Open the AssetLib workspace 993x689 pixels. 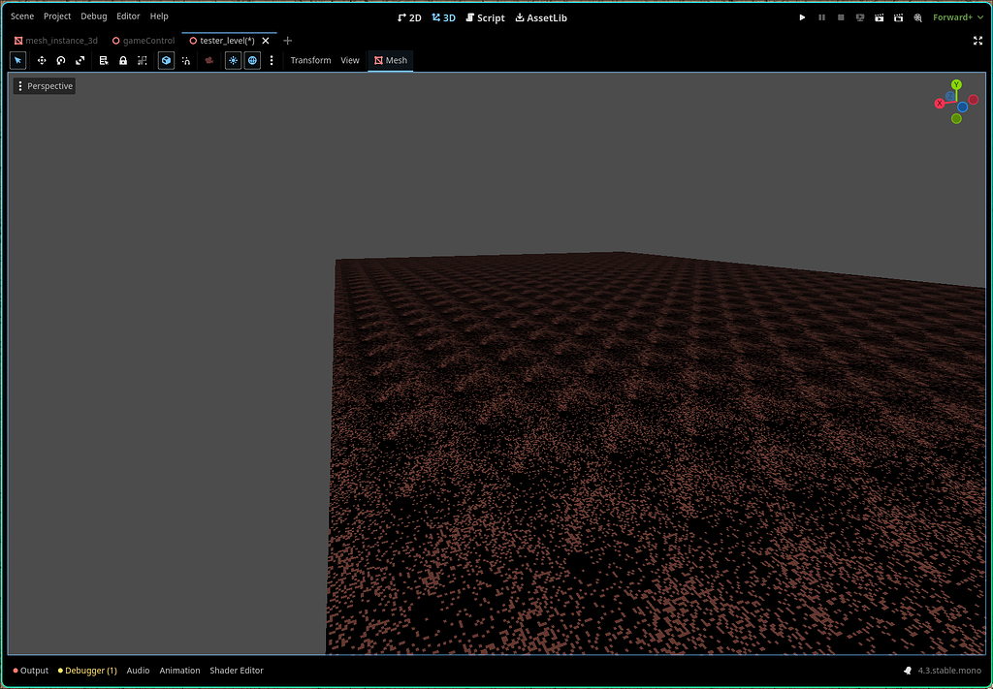[540, 16]
